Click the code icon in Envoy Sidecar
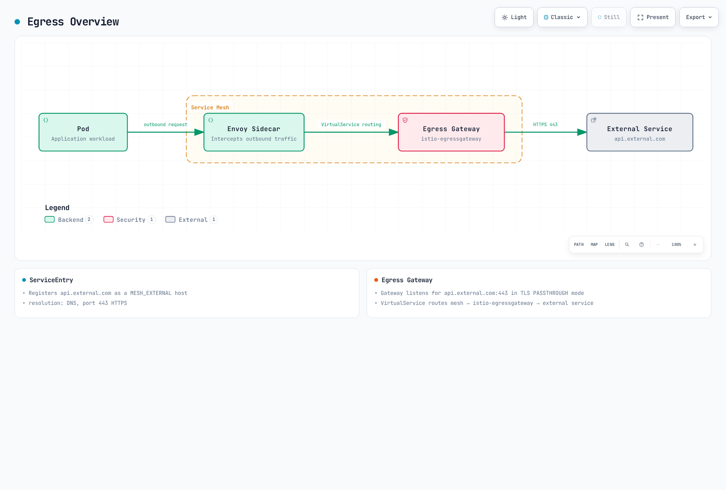Image resolution: width=726 pixels, height=490 pixels. click(x=211, y=120)
